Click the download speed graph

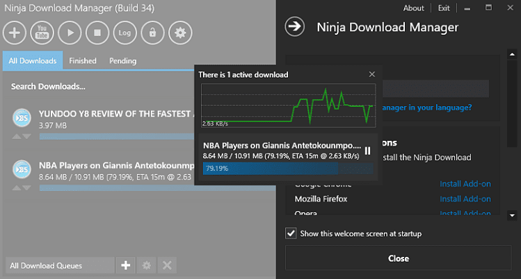coord(289,105)
